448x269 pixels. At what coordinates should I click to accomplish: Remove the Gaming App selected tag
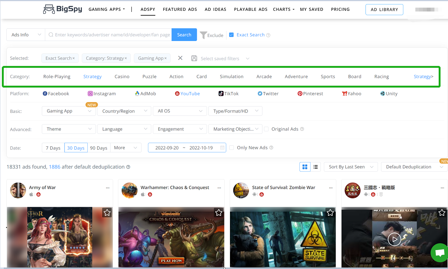tap(166, 58)
